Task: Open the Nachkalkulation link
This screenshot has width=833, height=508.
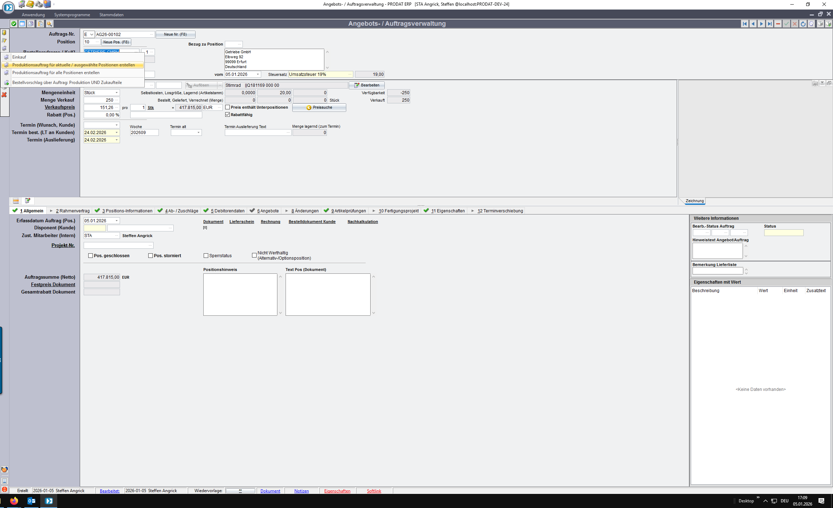Action: coord(362,222)
